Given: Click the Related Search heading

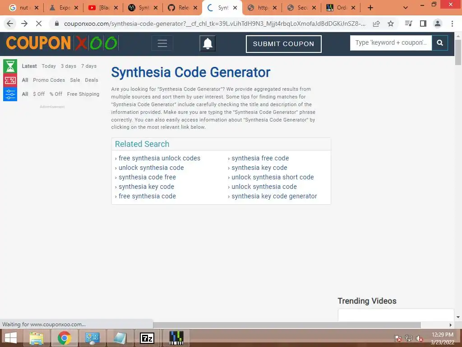Looking at the screenshot, I should click(x=142, y=144).
